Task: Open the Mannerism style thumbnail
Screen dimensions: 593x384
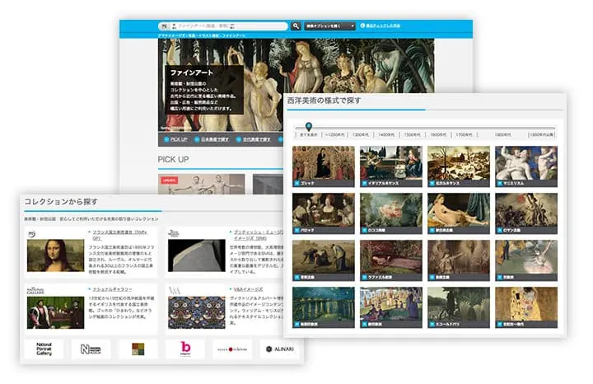Action: [526, 166]
